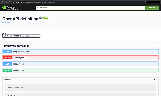Expand GET /employees operation
This screenshot has width=161, height=96.
80,64
